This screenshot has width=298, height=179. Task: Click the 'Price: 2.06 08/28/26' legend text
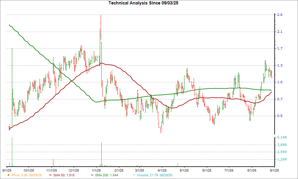coord(27,175)
